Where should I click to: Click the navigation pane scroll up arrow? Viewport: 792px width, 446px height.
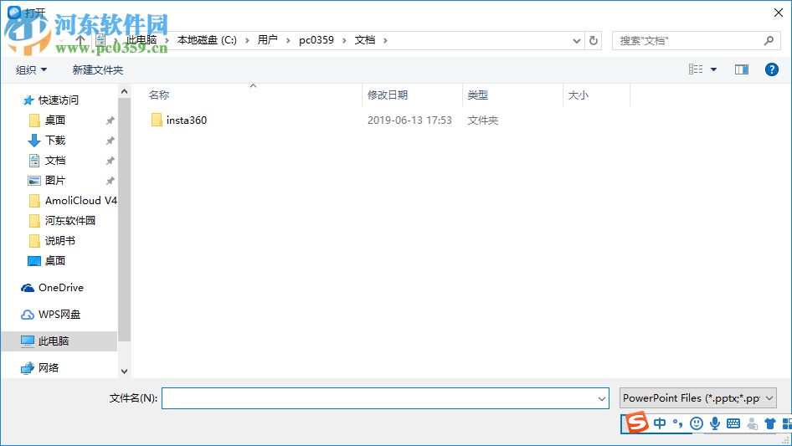click(x=124, y=91)
